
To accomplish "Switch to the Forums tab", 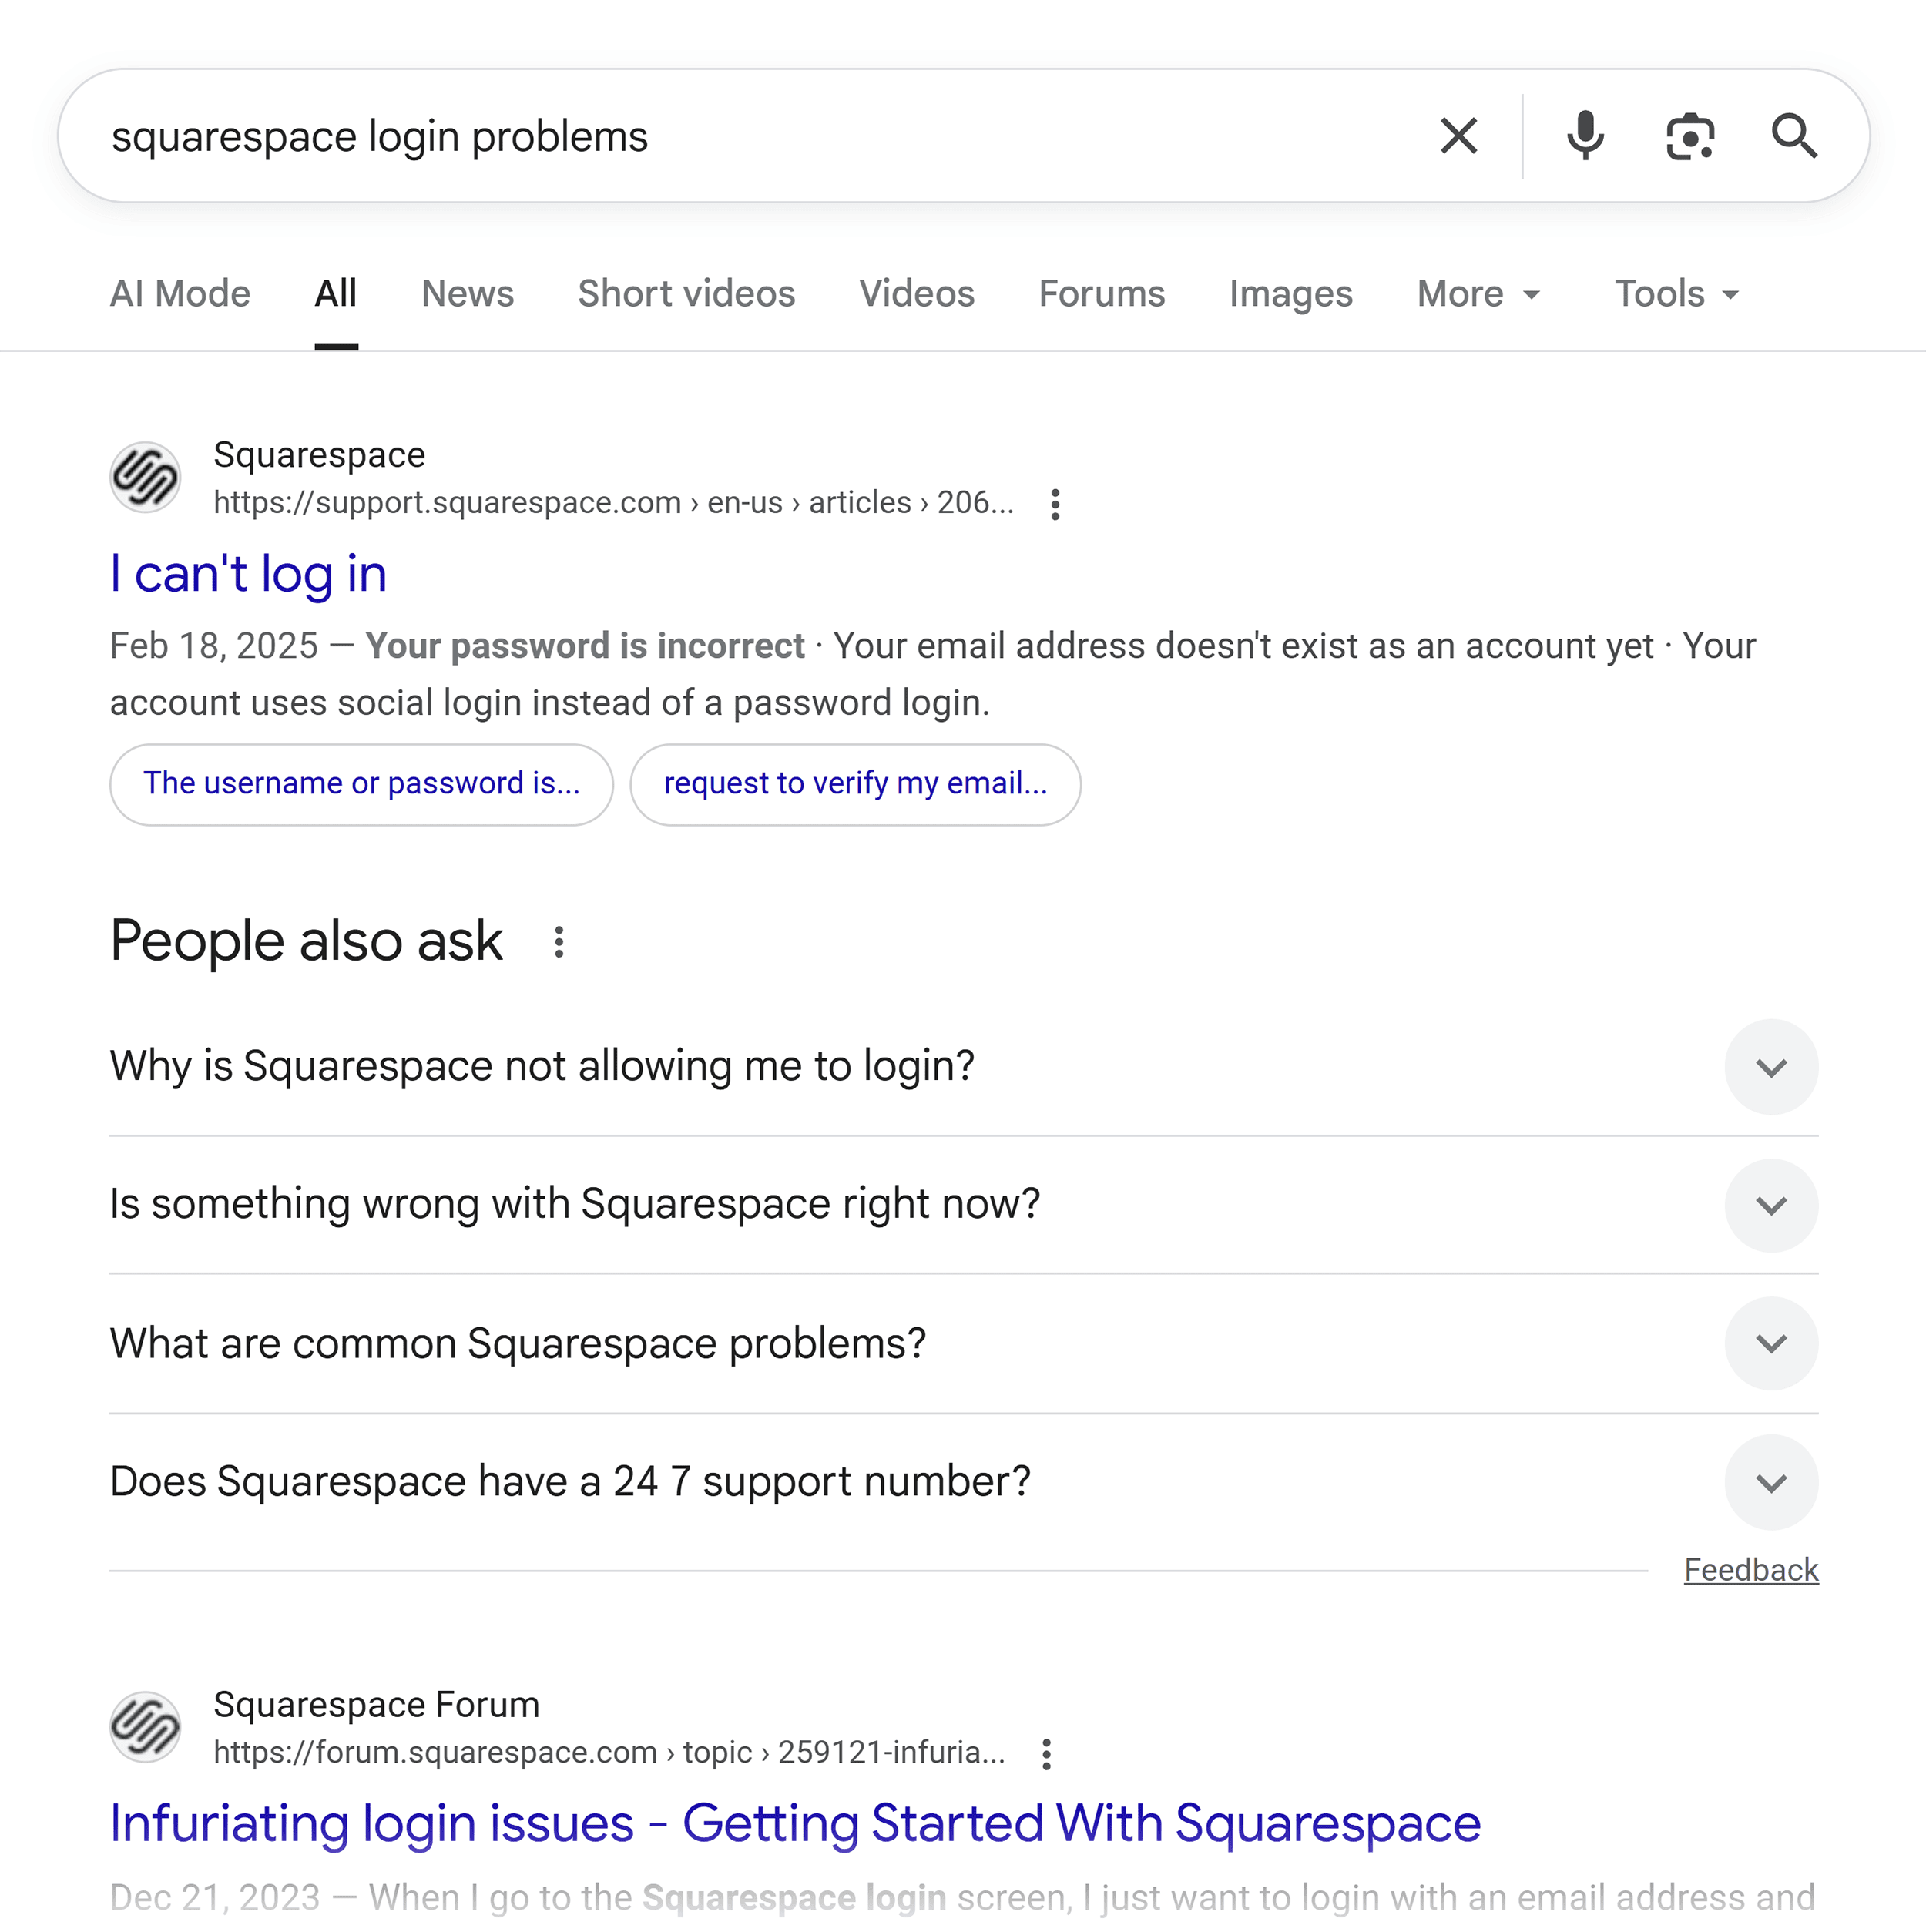I will tap(1101, 294).
